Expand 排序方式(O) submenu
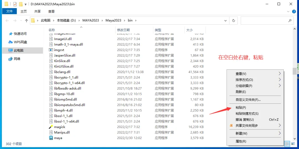Viewport: 299px width, 149px height. pos(280,79)
